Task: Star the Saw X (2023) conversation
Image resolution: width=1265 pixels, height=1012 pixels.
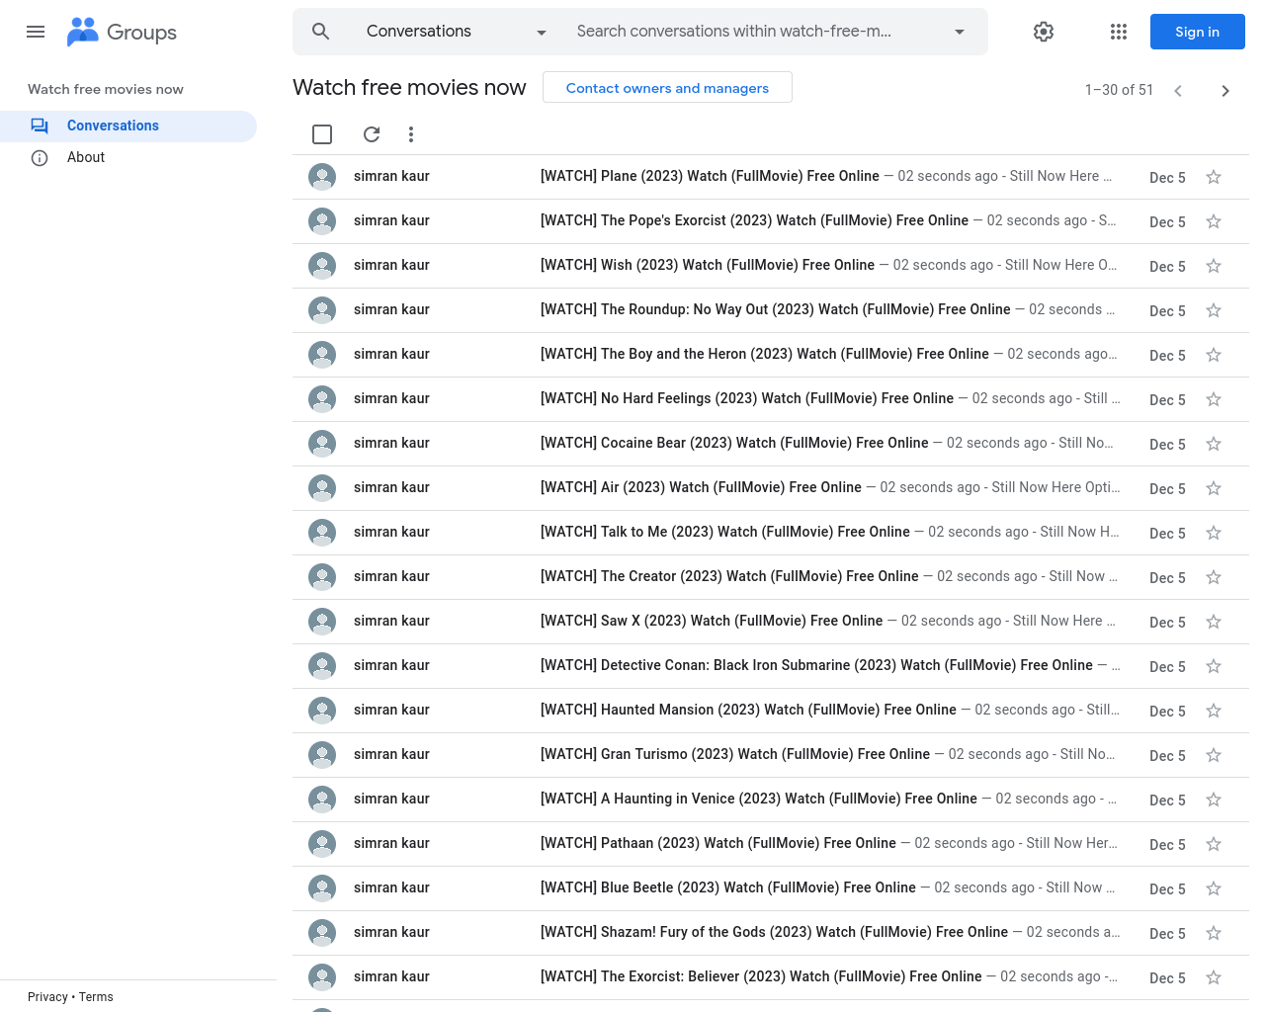Action: pyautogui.click(x=1213, y=623)
